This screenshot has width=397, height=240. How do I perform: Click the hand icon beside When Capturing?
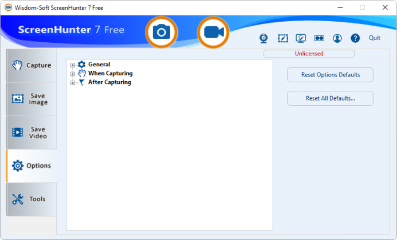(81, 73)
